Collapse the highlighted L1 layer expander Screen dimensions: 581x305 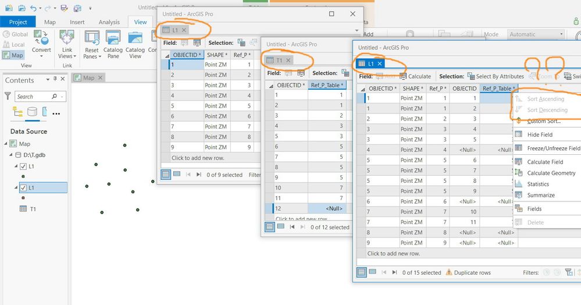click(x=16, y=187)
